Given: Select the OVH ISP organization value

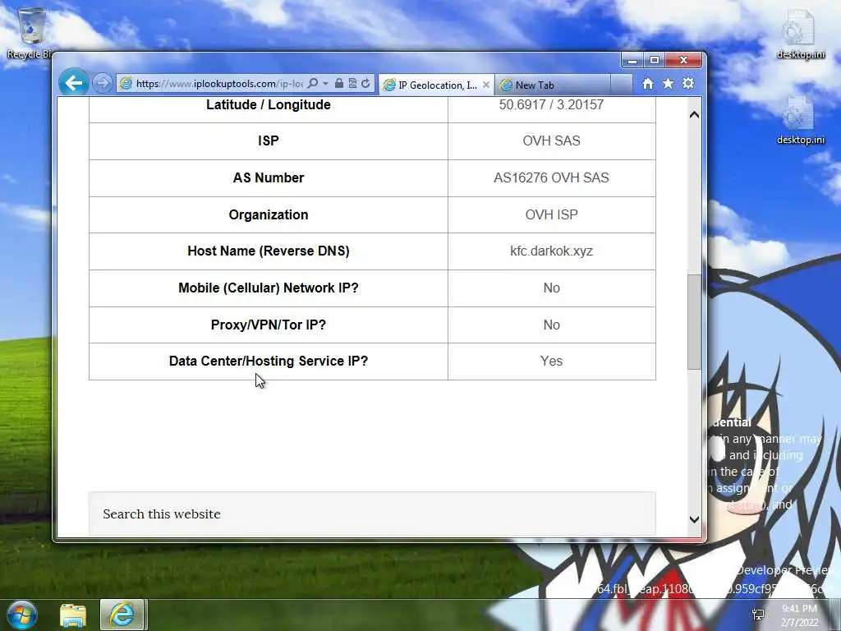Looking at the screenshot, I should [x=551, y=214].
